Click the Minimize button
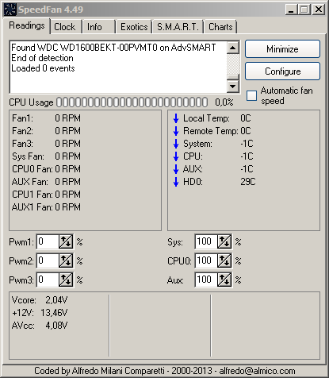The height and width of the screenshot is (378, 329). pyautogui.click(x=282, y=49)
